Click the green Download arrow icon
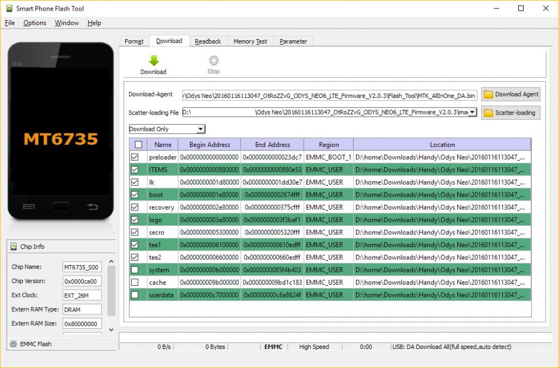 tap(154, 60)
